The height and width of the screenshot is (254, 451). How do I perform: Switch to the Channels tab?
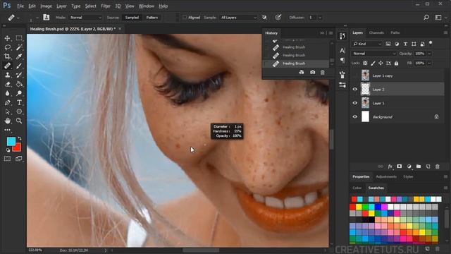(376, 33)
